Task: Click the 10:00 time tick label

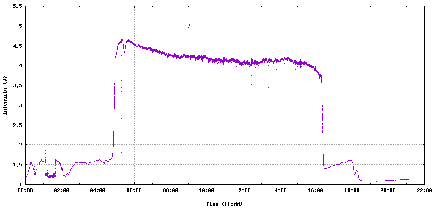Action: tap(207, 190)
